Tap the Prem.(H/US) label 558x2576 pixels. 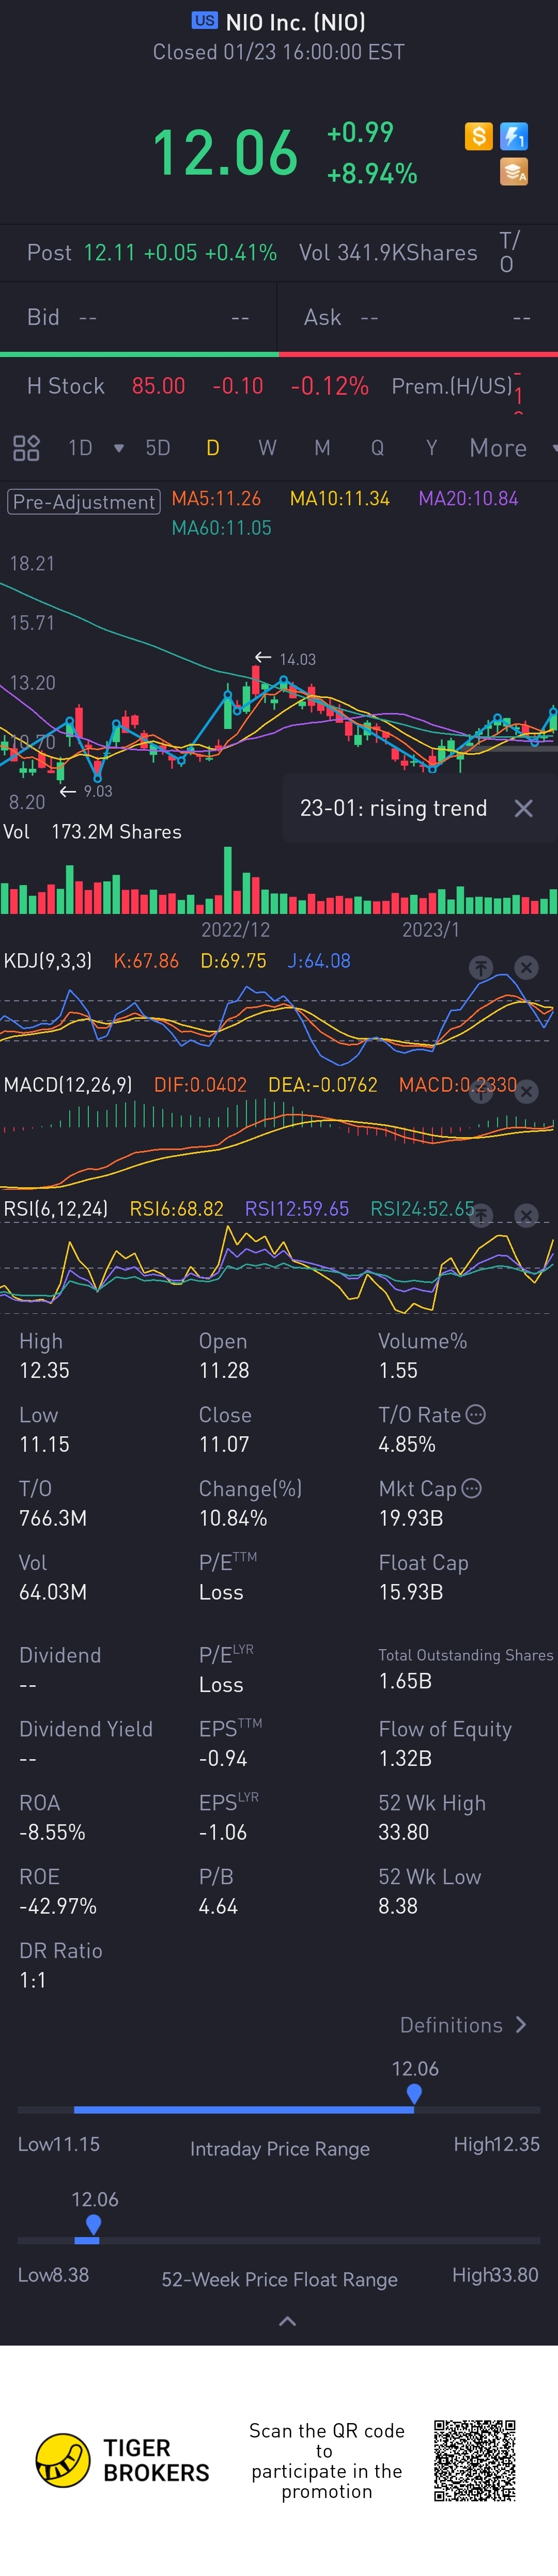point(452,386)
